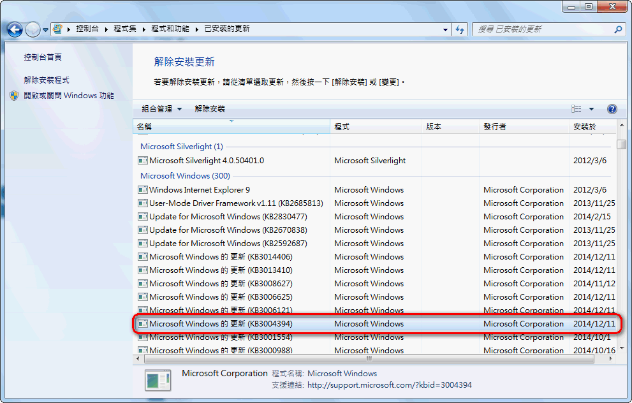The width and height of the screenshot is (632, 403).
Task: Click icon of update KB3001554
Action: click(143, 337)
